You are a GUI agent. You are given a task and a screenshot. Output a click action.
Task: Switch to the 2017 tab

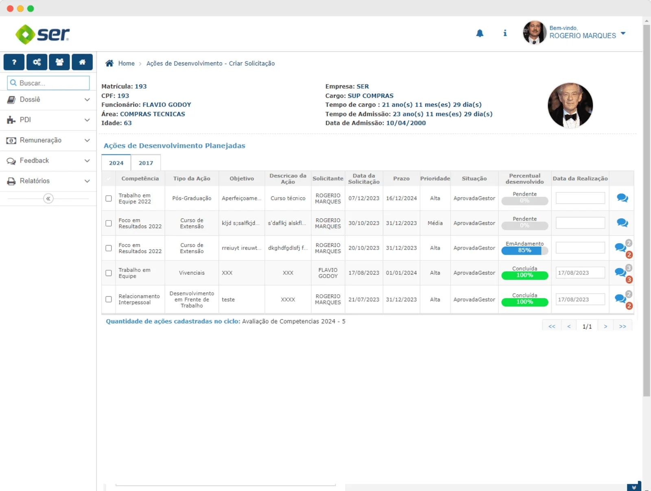(146, 163)
